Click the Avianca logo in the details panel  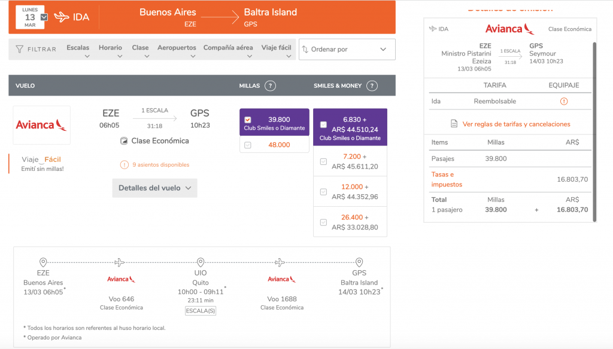[x=509, y=29]
